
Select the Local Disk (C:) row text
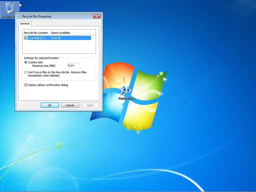pyautogui.click(x=36, y=38)
